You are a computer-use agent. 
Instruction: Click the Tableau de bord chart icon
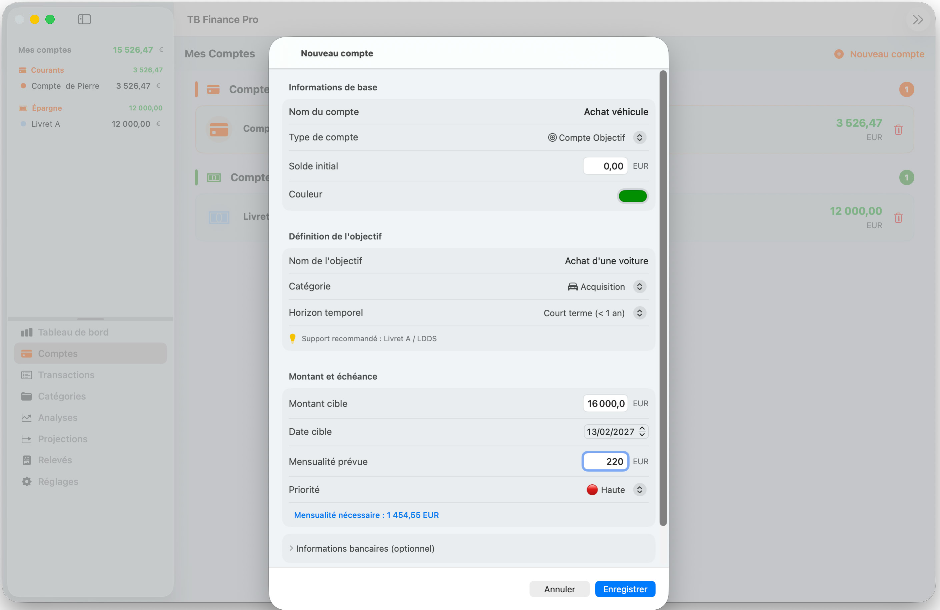(x=26, y=332)
